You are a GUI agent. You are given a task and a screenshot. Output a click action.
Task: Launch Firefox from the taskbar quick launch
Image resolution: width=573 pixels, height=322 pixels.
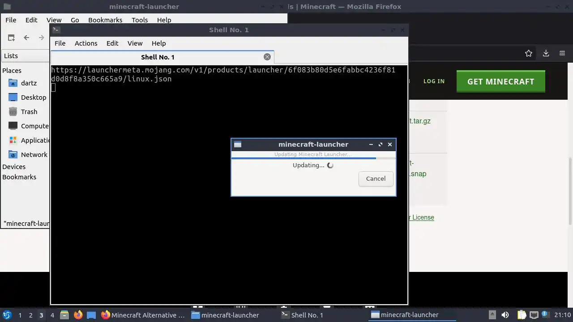coord(78,315)
